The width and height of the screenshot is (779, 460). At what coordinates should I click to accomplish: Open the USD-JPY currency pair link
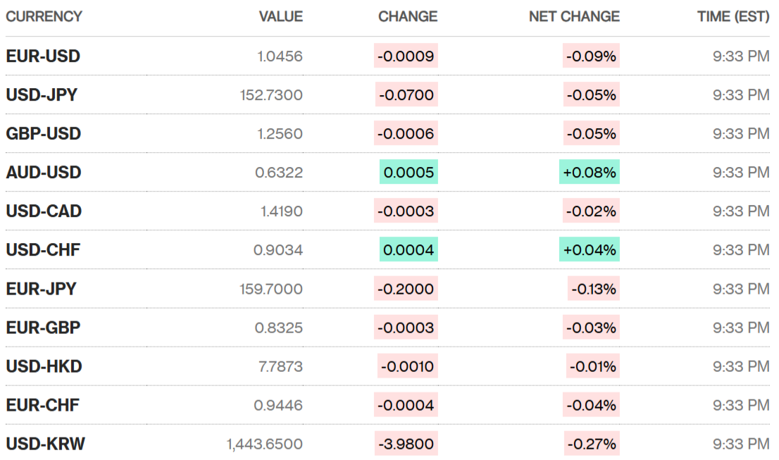point(42,95)
